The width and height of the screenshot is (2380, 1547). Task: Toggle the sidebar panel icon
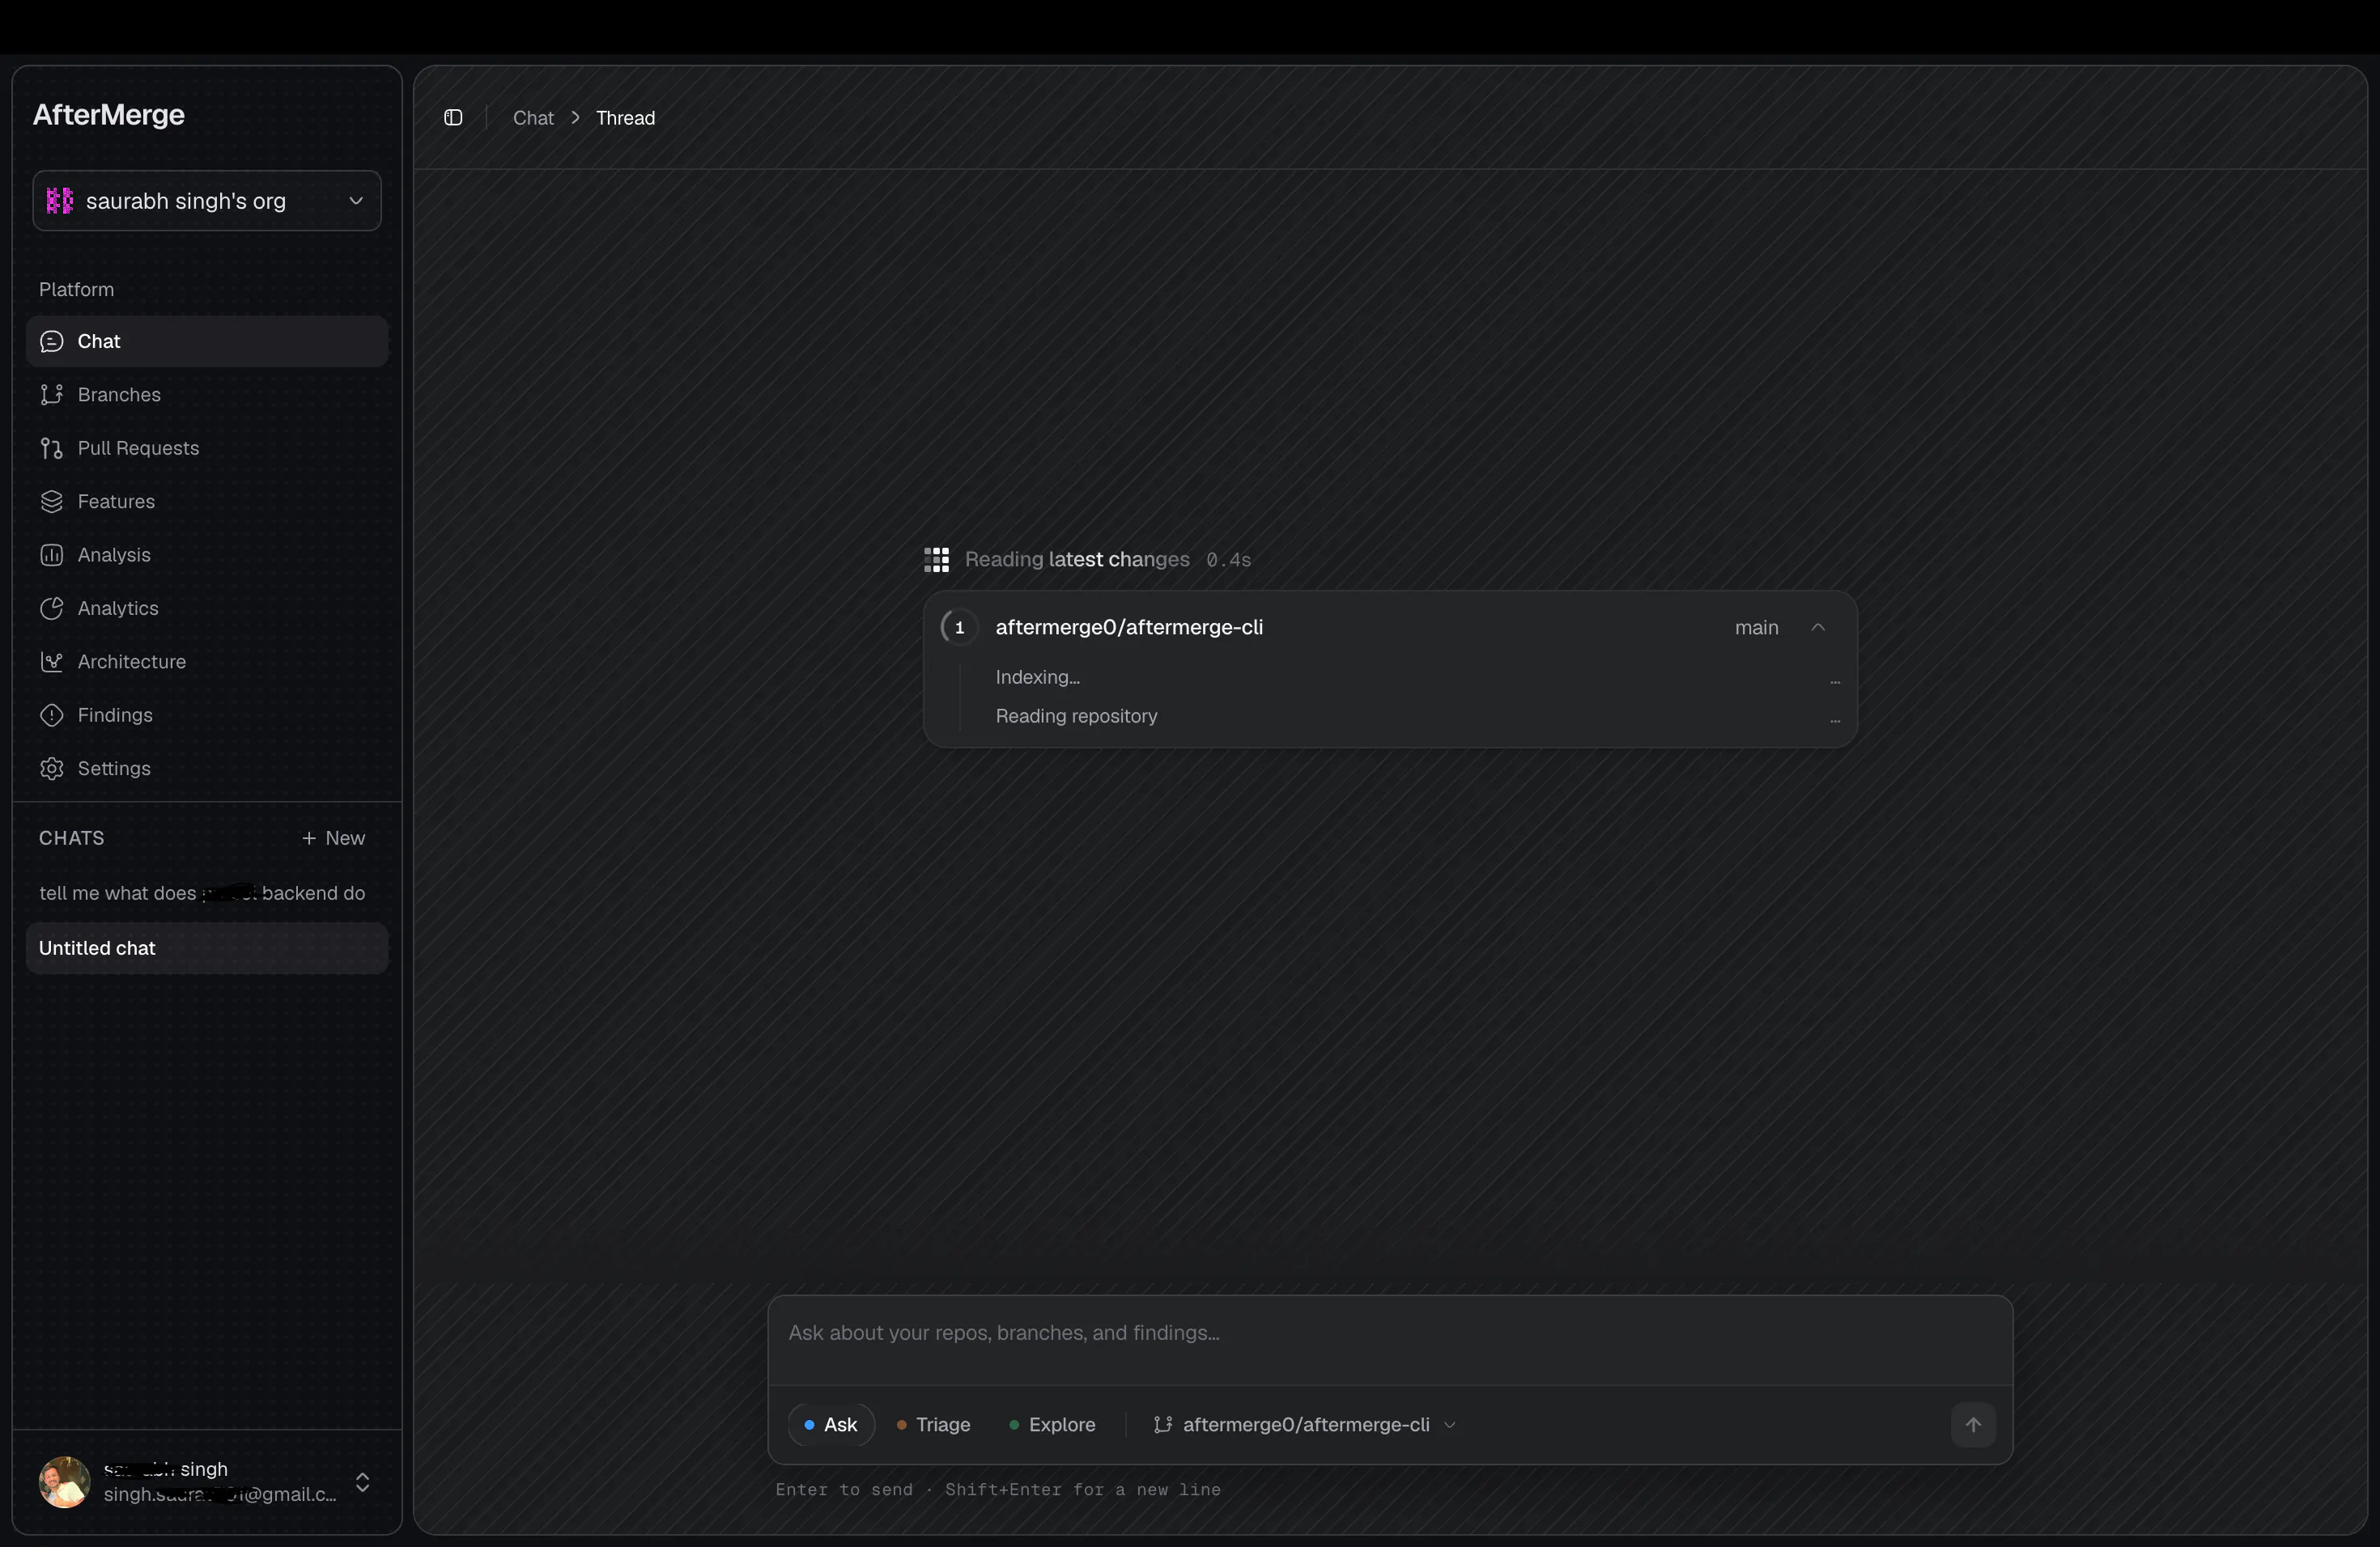click(x=453, y=118)
